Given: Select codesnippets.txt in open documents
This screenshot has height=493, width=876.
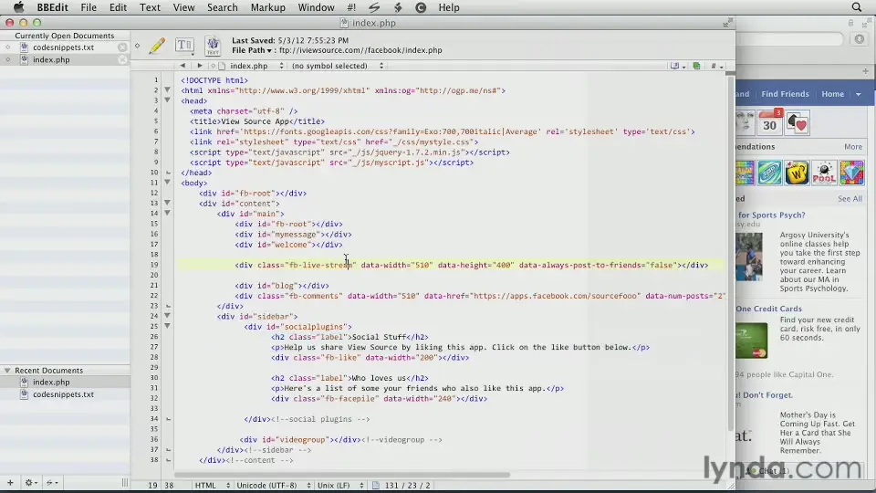Looking at the screenshot, I should click(63, 47).
